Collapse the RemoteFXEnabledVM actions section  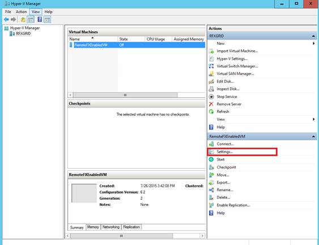(x=313, y=136)
